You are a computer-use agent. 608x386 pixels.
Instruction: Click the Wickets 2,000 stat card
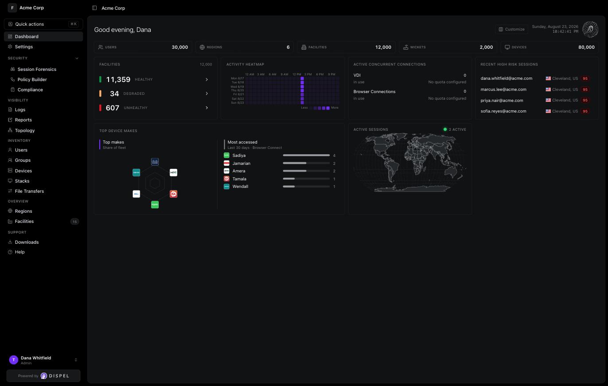click(448, 47)
